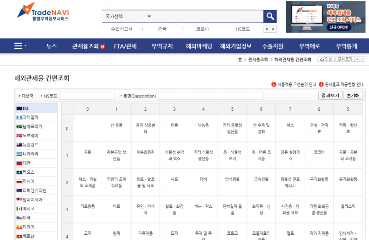
Task: Select 미국 in country list
Action: [36, 218]
